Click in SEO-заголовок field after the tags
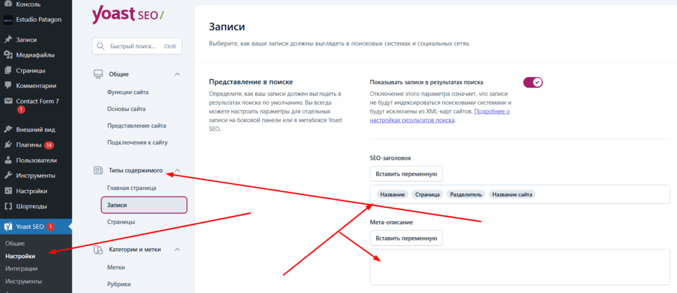 click(x=602, y=195)
